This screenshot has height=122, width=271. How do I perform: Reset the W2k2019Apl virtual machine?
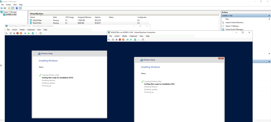pyautogui.click(x=29, y=33)
